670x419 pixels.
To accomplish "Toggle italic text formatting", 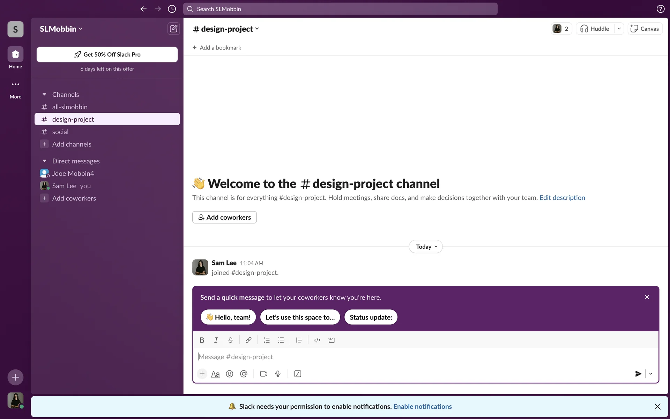I will pyautogui.click(x=216, y=340).
